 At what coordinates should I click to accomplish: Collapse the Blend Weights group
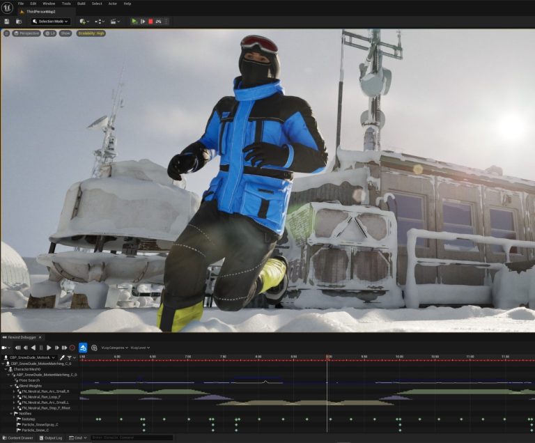(x=11, y=386)
